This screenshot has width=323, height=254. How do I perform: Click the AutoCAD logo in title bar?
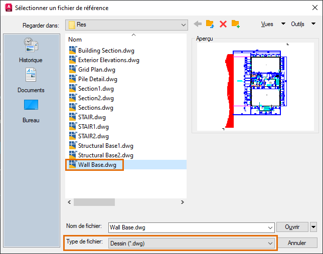click(9, 8)
